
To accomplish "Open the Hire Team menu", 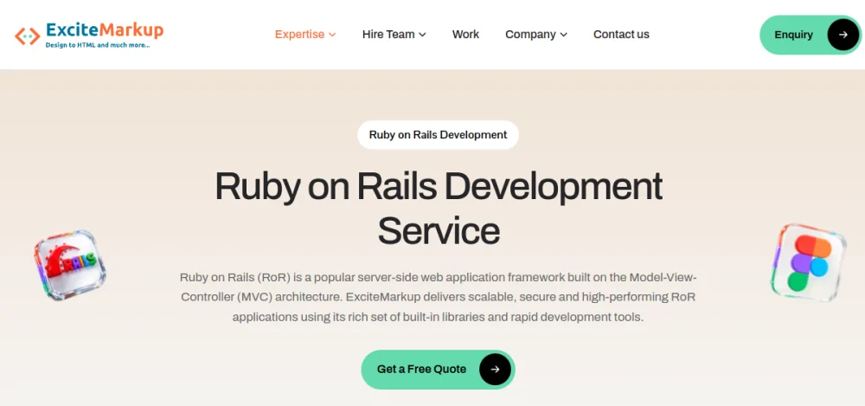I will pos(394,35).
